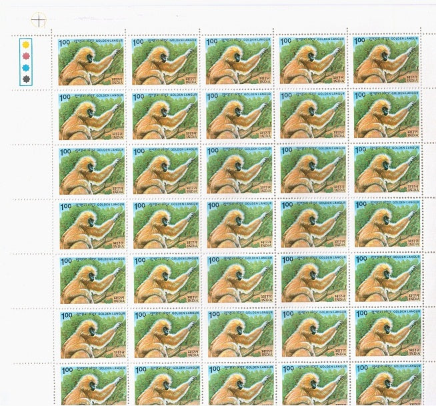436x406 pixels.
Task: Click the cyan color dot in the margin
Action: point(26,67)
